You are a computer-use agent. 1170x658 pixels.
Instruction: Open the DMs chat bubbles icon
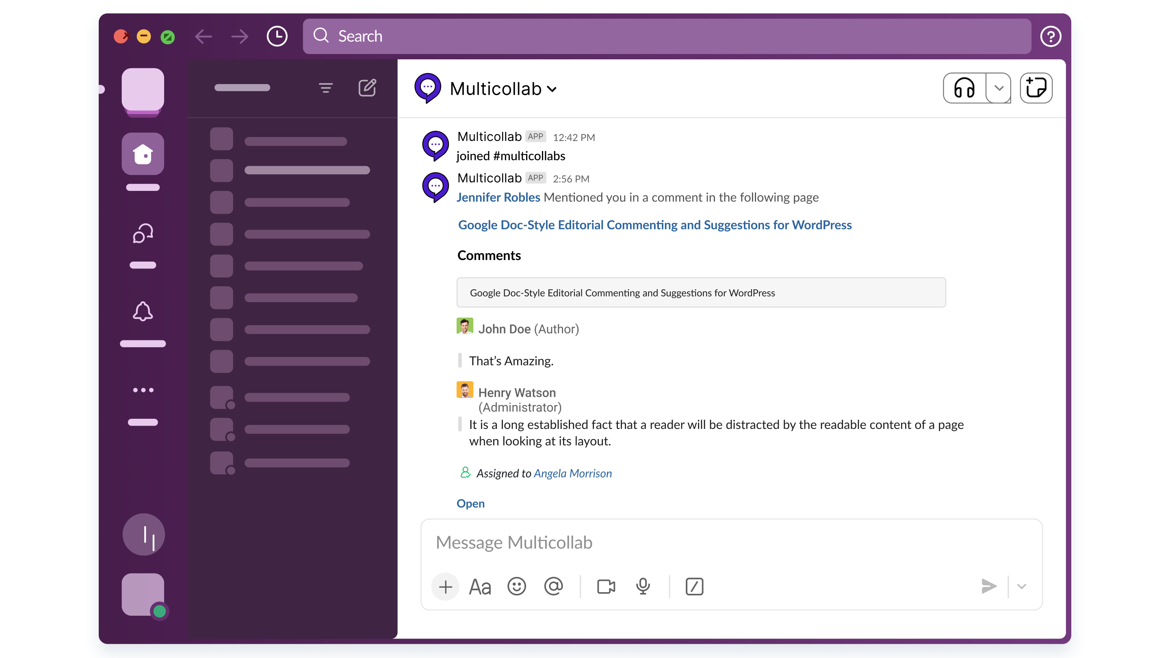(143, 234)
